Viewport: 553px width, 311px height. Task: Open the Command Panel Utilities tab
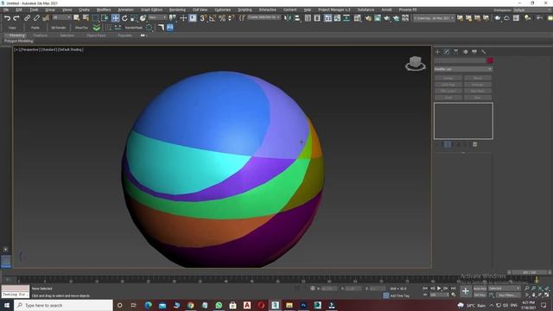click(484, 52)
